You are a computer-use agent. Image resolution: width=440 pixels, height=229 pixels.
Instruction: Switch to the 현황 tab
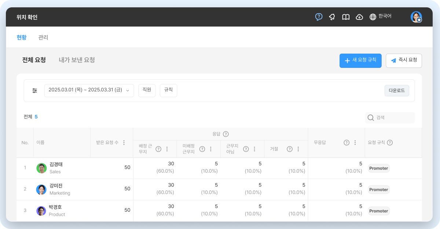(x=22, y=37)
